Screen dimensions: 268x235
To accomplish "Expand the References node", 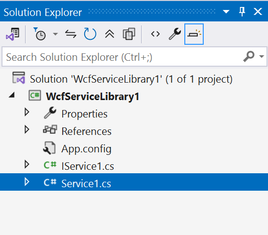I will pos(27,129).
